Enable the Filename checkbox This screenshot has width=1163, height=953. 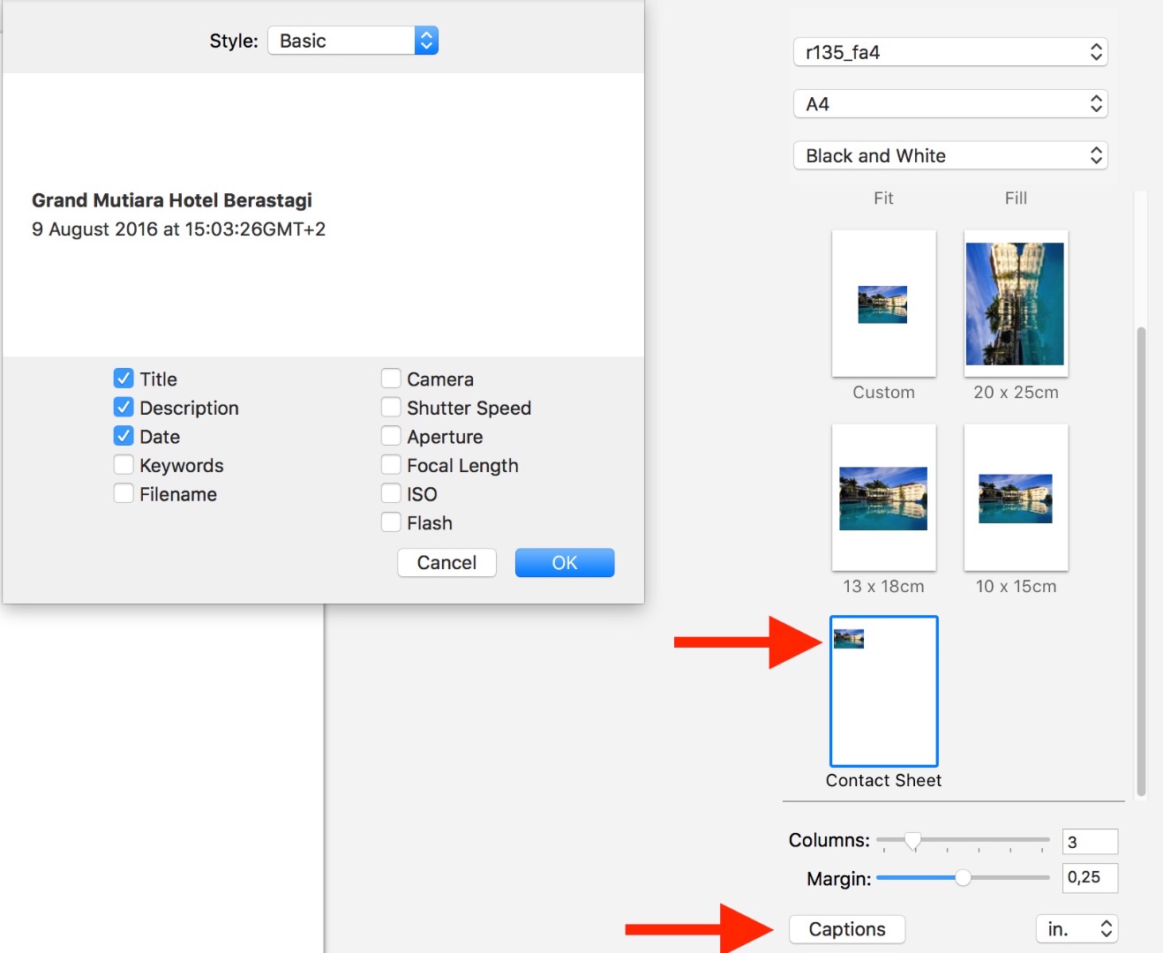124,493
